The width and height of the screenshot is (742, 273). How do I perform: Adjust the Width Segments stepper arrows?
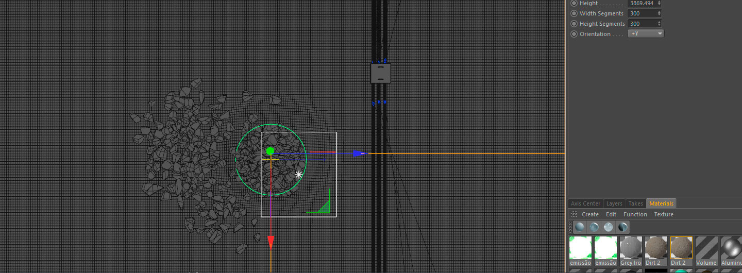pyautogui.click(x=659, y=13)
